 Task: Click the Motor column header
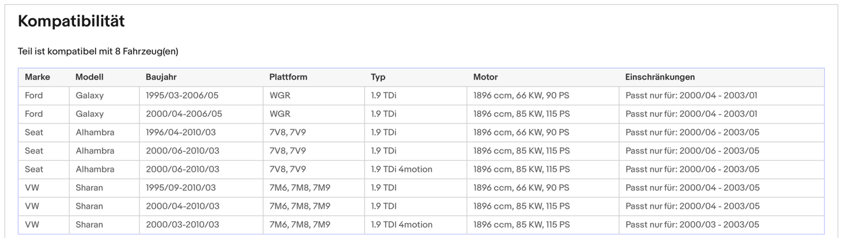point(485,77)
